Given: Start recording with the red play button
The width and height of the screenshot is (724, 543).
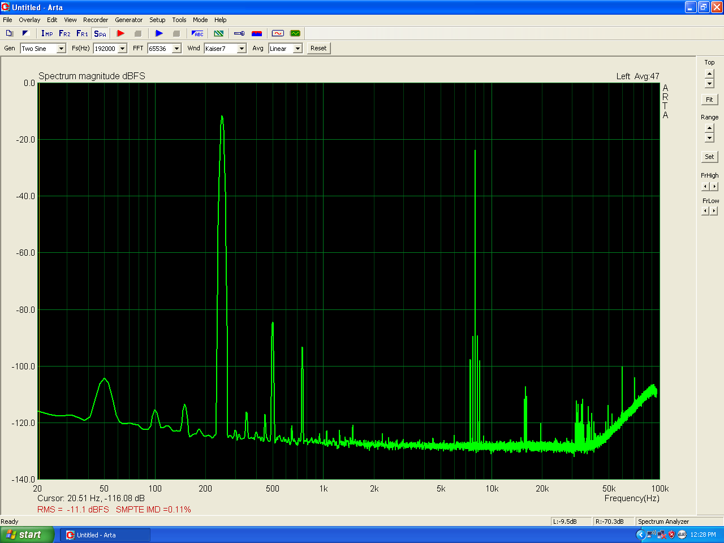Looking at the screenshot, I should click(x=120, y=33).
